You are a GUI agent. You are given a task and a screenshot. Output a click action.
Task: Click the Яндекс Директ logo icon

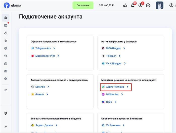32,125
